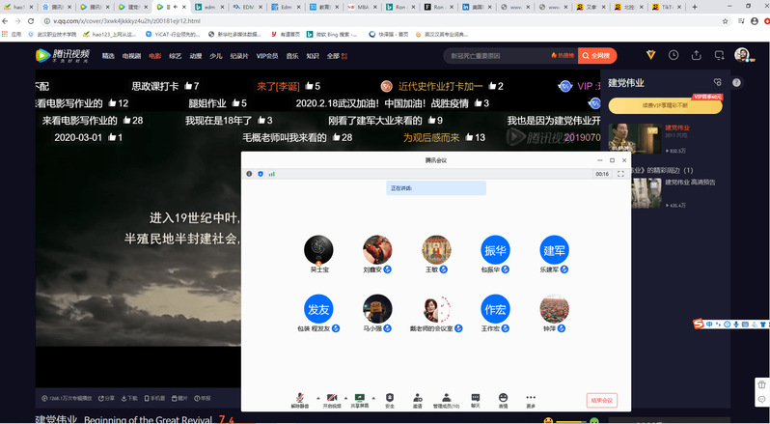Turn on video with 开启视频
770x424 pixels.
[x=330, y=398]
